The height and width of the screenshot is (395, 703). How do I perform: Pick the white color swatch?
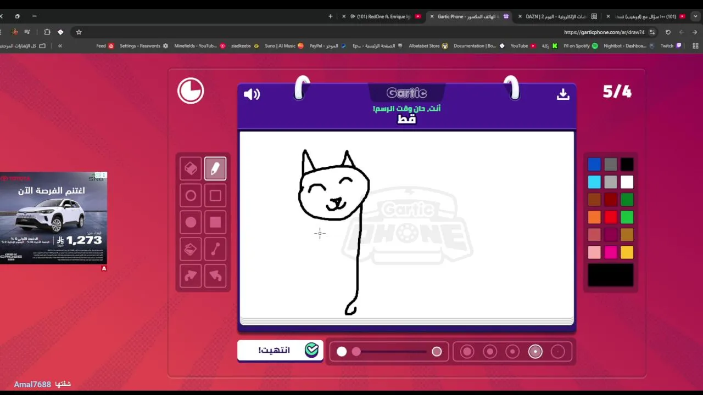point(627,182)
